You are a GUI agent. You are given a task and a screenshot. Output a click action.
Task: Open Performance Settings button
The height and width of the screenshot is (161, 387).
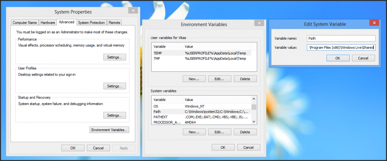click(115, 57)
